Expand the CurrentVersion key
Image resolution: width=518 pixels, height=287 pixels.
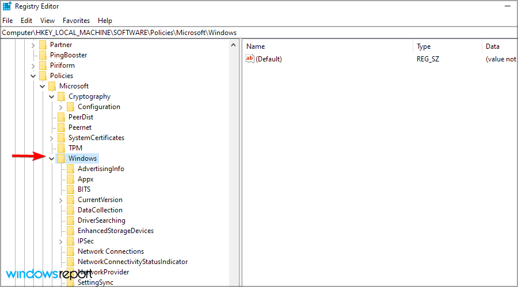coord(61,200)
